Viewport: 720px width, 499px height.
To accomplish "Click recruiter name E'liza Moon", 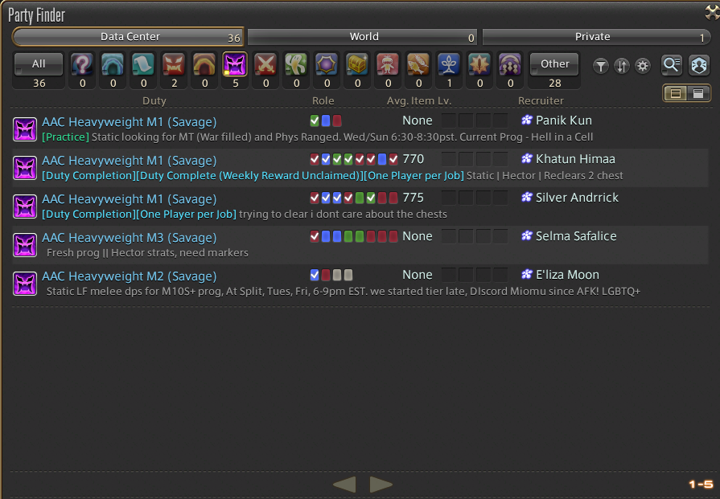I will (567, 275).
